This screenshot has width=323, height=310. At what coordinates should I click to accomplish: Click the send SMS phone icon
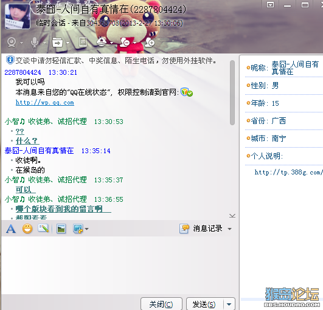tap(83, 42)
